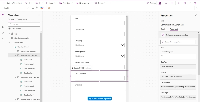Click the Search for a property box
Viewport: 200px width, 102px height.
point(178,42)
